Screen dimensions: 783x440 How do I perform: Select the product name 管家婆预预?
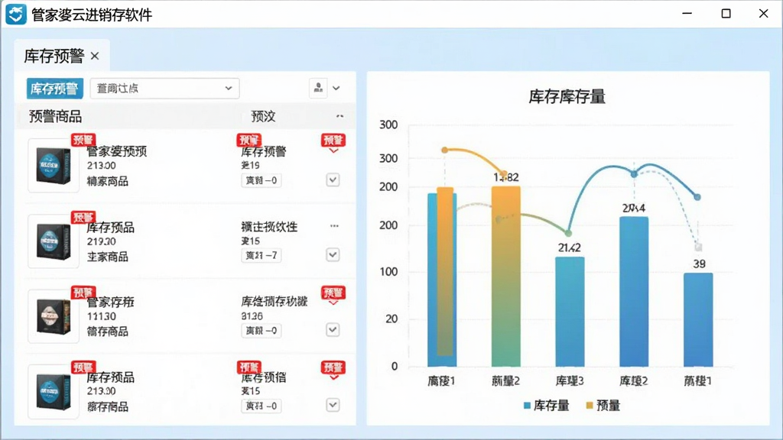pyautogui.click(x=117, y=151)
